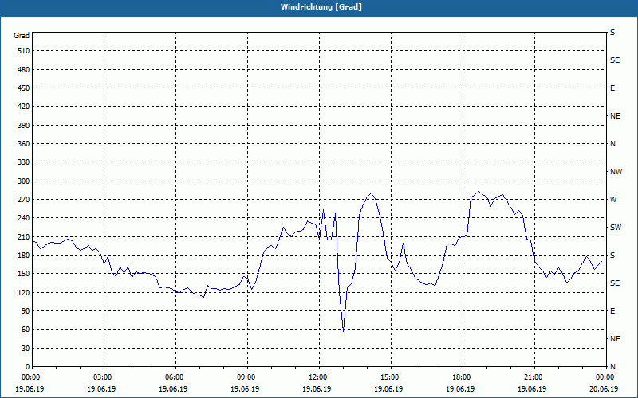Select the 390 value on the left axis
Viewport: 638px width, 398px height.
(24, 125)
